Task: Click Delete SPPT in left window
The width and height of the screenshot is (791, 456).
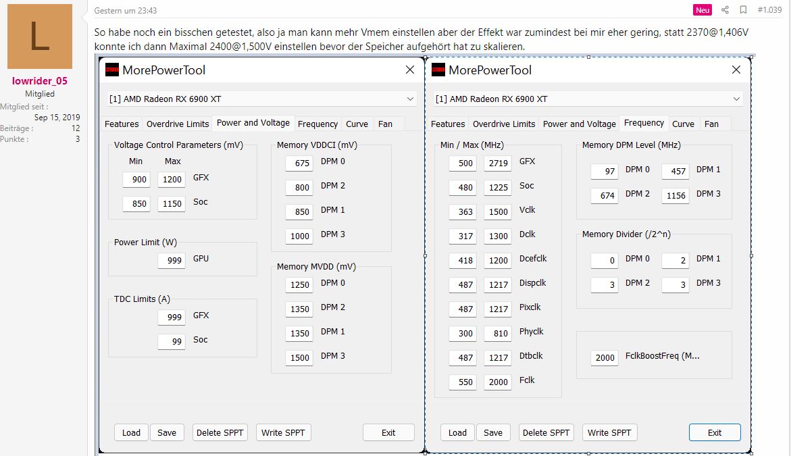Action: 220,432
